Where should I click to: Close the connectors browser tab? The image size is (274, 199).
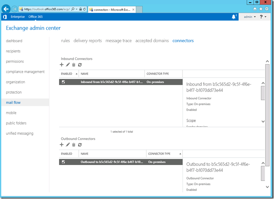coord(133,10)
